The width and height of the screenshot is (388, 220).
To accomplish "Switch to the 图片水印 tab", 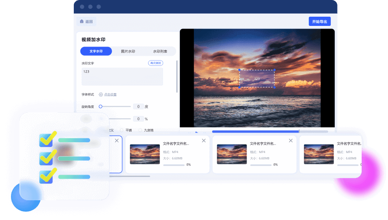I will 128,51.
